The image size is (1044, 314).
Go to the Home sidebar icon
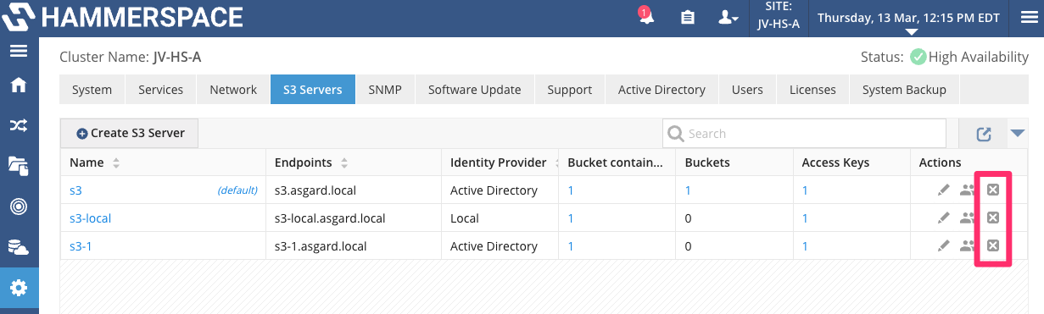[19, 85]
